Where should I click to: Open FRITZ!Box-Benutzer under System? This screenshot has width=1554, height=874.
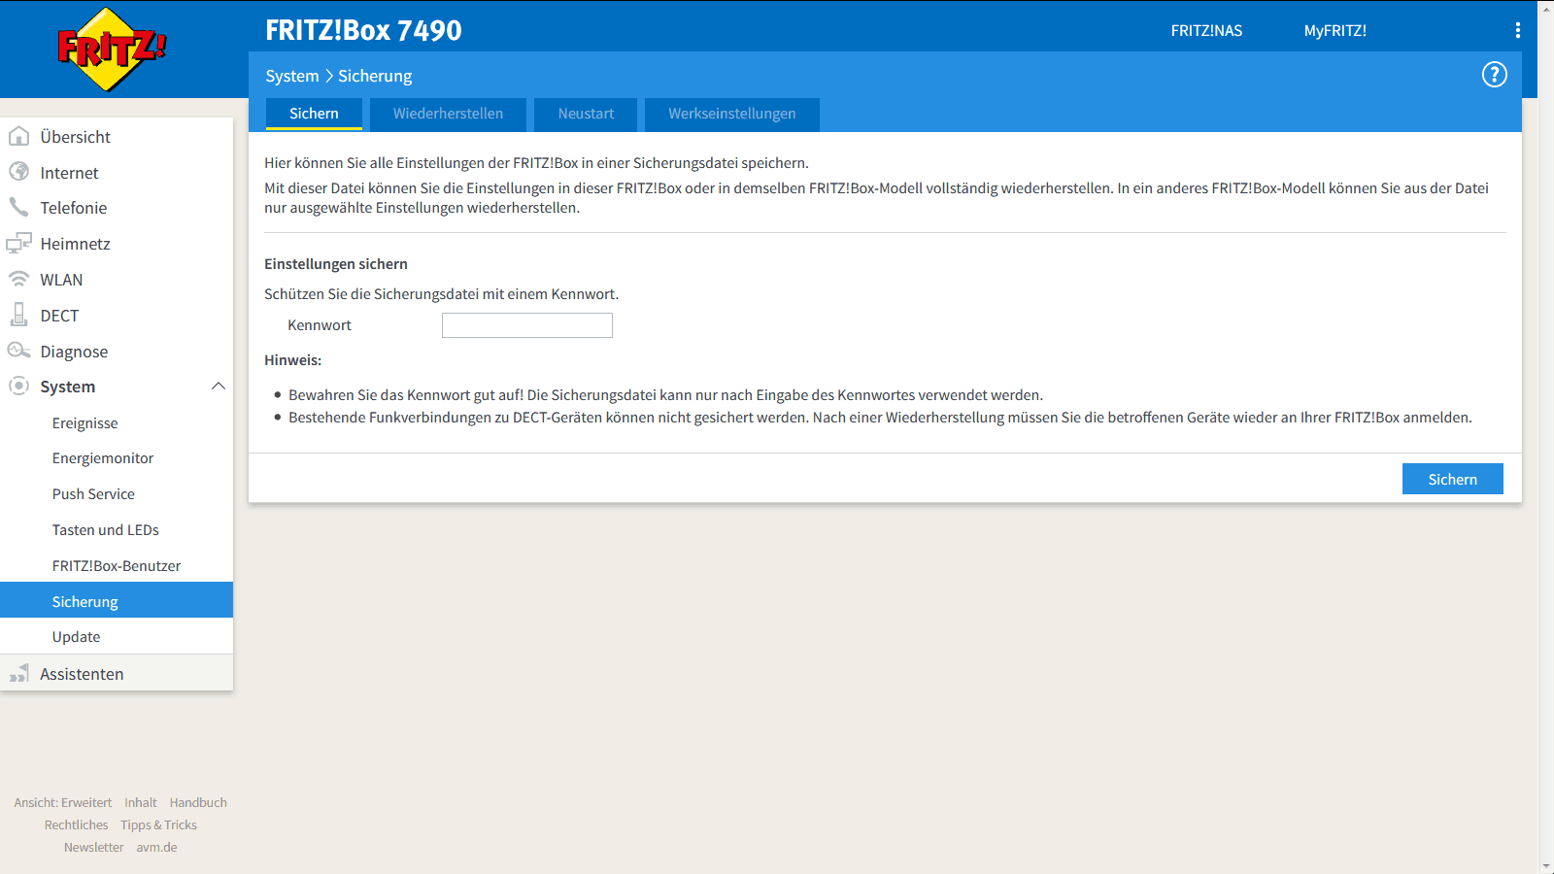[x=117, y=566]
